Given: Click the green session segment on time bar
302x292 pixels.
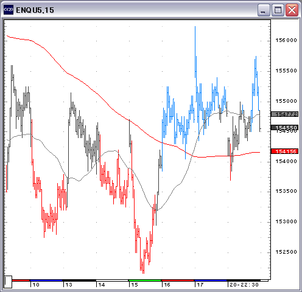Looking at the screenshot, I should click(145, 280).
